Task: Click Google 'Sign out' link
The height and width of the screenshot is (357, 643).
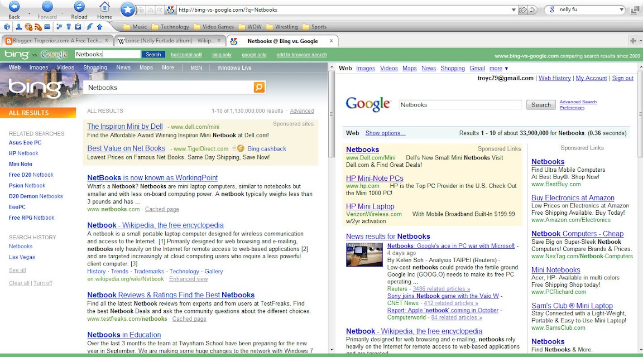Action: [x=622, y=78]
